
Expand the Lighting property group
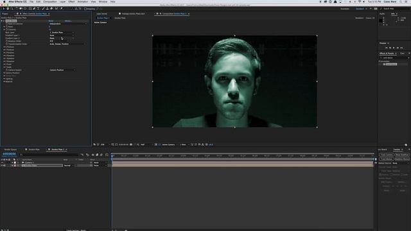pos(4,79)
